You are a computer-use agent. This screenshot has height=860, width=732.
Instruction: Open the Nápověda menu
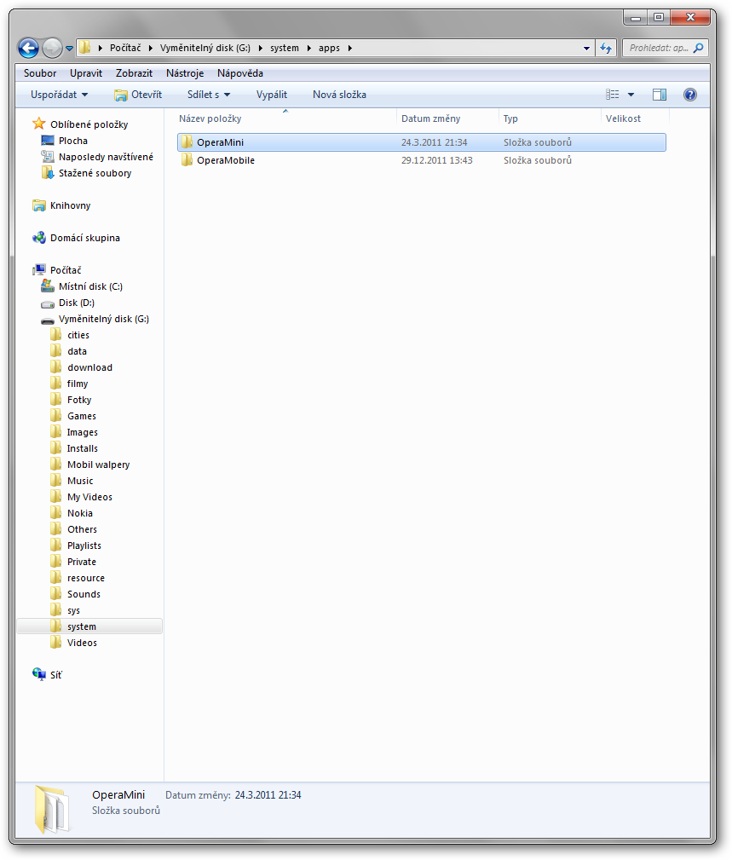tap(240, 73)
